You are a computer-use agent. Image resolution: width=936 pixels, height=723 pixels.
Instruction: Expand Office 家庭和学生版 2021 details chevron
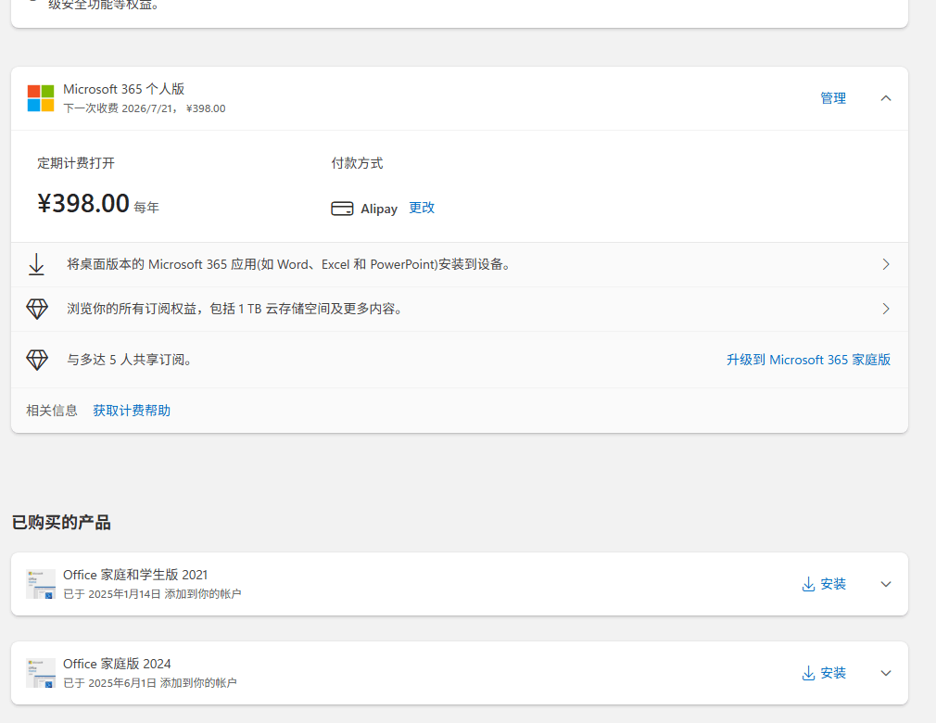tap(886, 584)
